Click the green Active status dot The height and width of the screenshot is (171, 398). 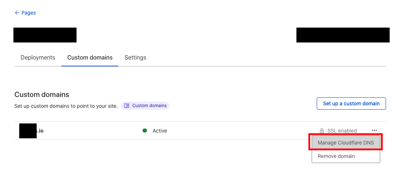point(145,131)
